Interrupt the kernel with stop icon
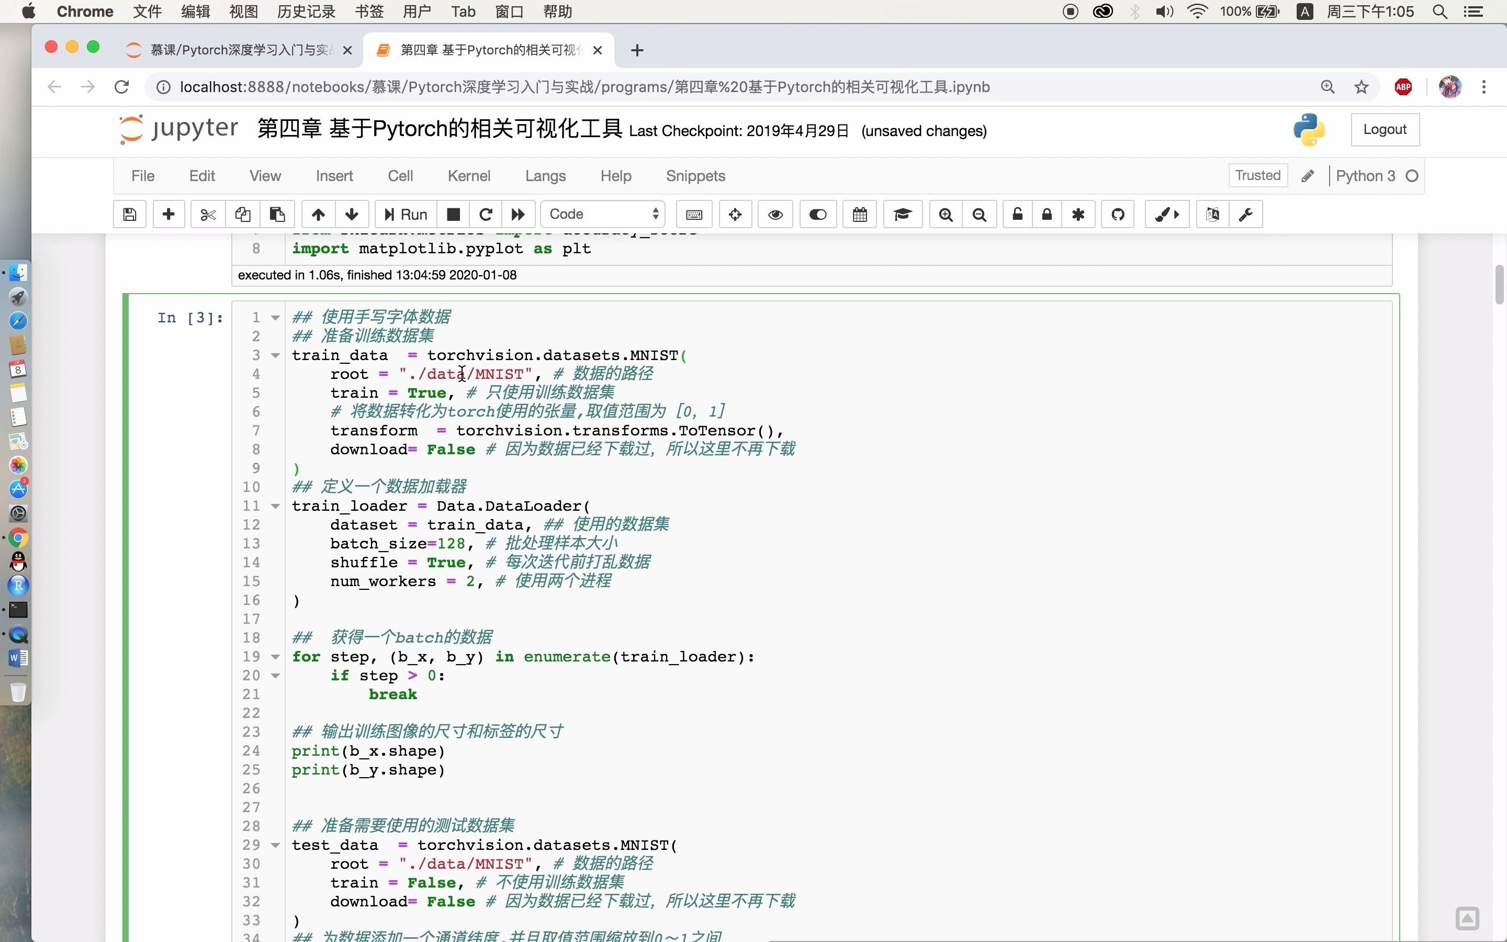Screen dimensions: 1507x942 tap(453, 215)
